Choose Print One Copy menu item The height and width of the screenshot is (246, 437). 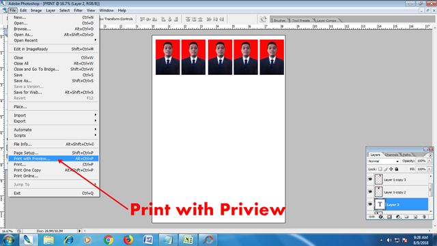pos(53,170)
